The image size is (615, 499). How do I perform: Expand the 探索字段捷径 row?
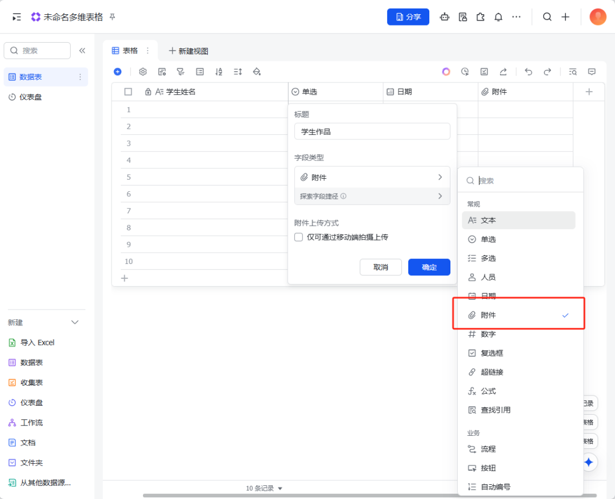372,196
